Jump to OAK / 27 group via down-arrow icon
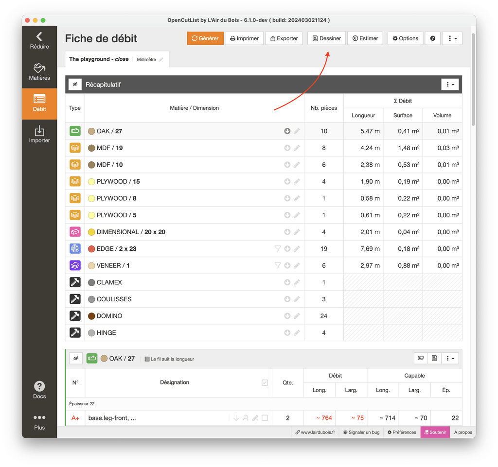Image resolution: width=498 pixels, height=467 pixels. 287,131
